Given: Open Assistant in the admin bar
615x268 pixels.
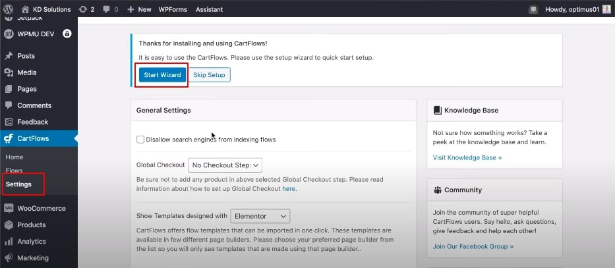Looking at the screenshot, I should [x=210, y=9].
